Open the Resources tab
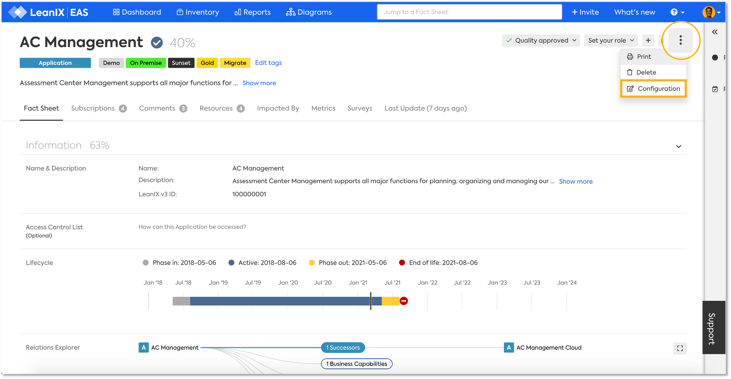Image resolution: width=731 pixels, height=379 pixels. coord(222,108)
